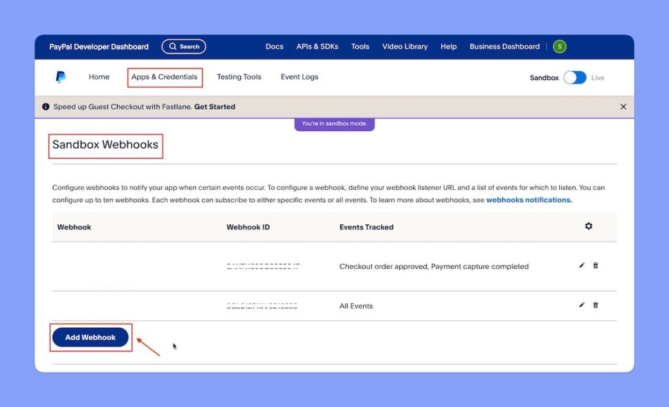This screenshot has height=407, width=669.
Task: Delete the first webhook with the trash icon
Action: [595, 265]
